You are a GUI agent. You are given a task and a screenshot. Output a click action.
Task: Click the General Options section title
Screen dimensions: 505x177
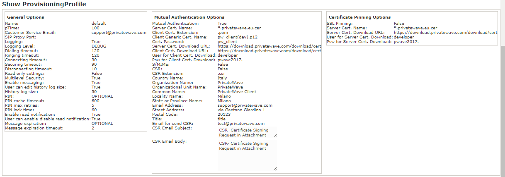point(26,17)
